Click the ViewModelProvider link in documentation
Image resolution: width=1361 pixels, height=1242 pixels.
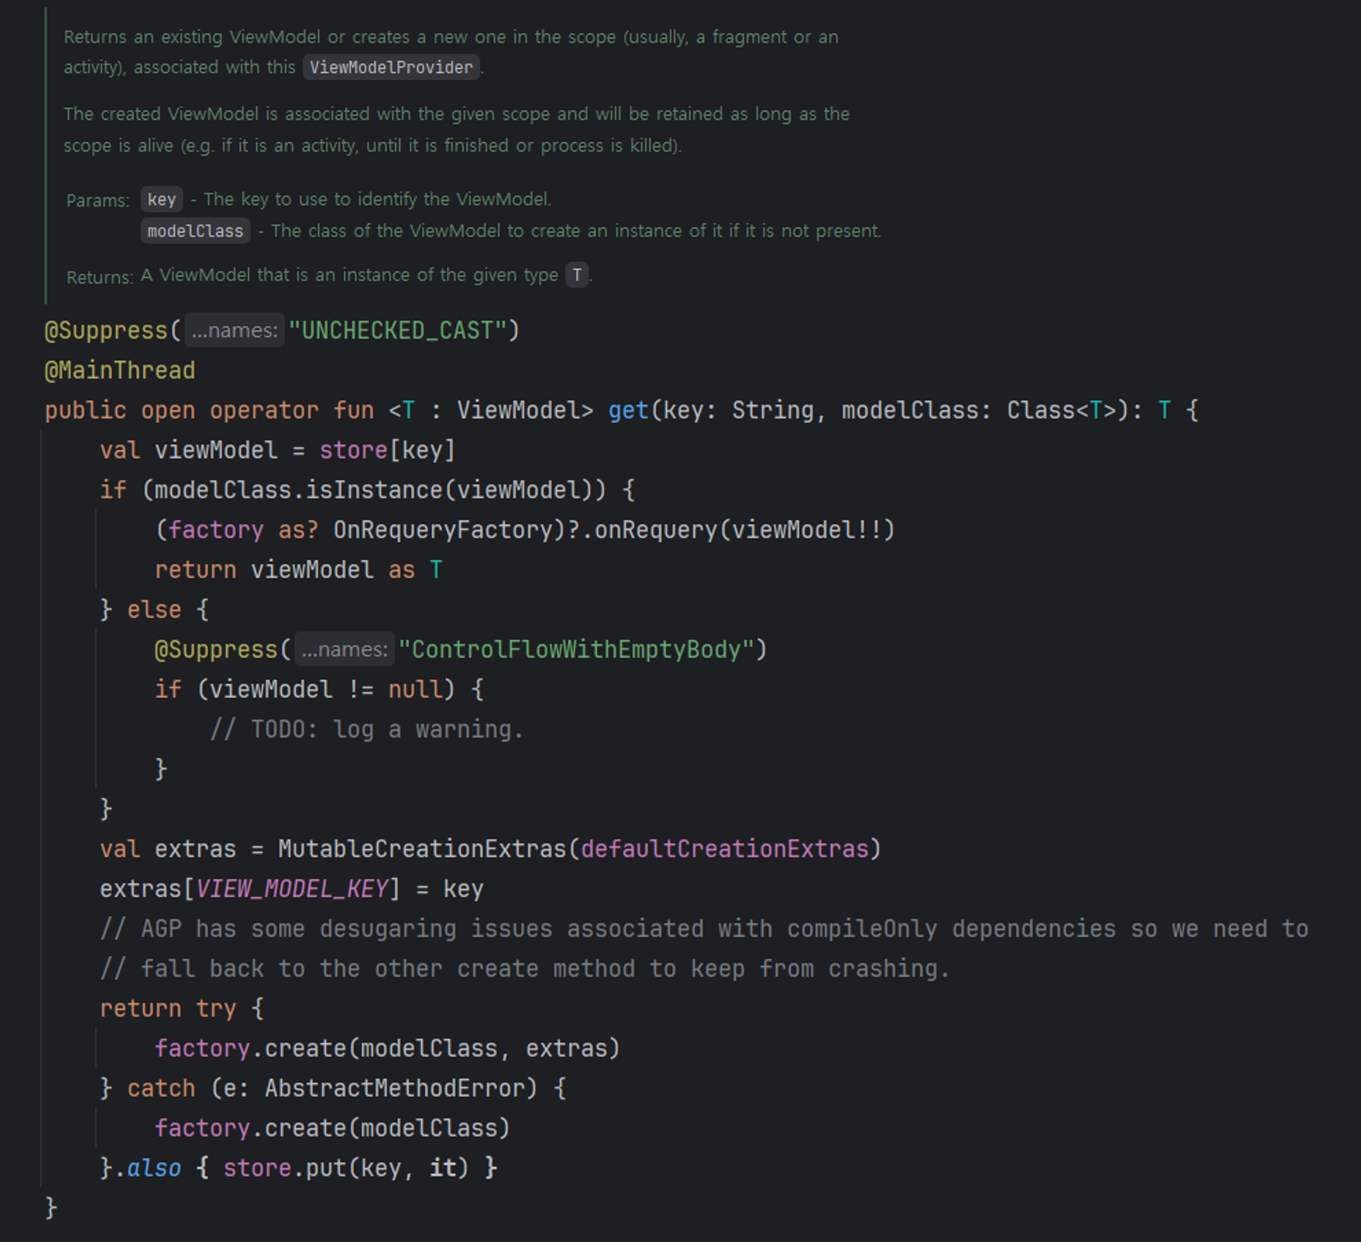[x=390, y=67]
